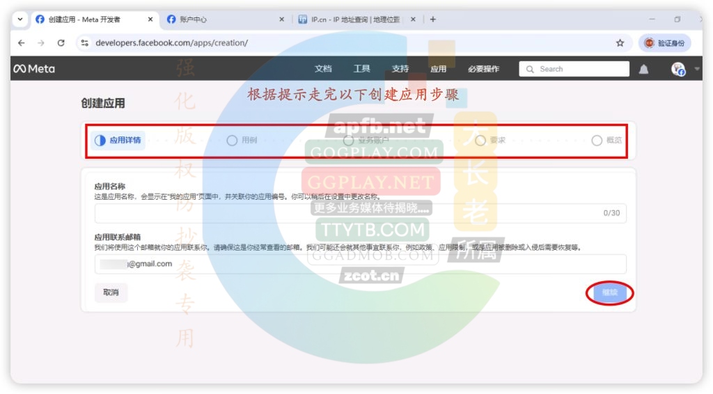
Task: Click the 应用名称 input field
Action: pos(348,213)
